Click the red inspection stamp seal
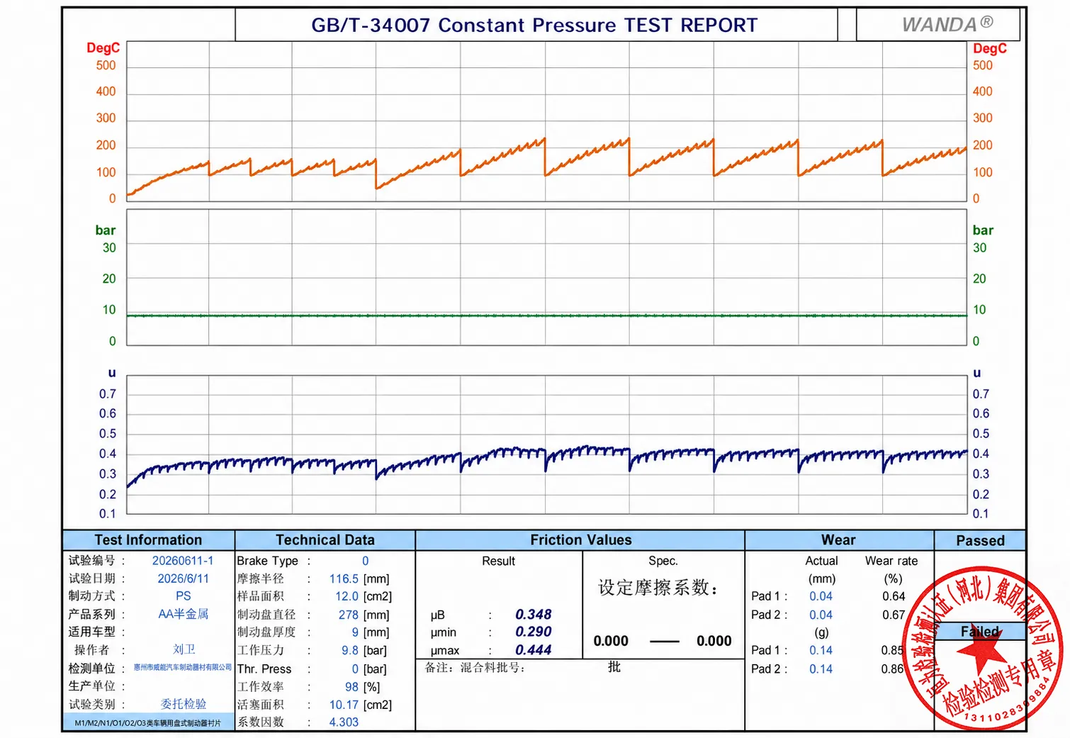 tap(983, 647)
